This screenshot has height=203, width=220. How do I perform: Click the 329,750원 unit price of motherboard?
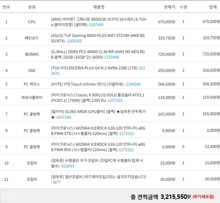[x=167, y=38]
